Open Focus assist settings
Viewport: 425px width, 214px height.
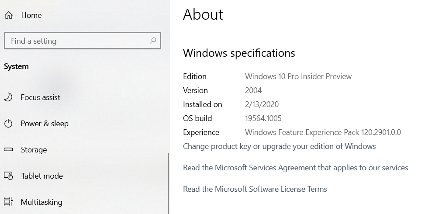tap(40, 97)
